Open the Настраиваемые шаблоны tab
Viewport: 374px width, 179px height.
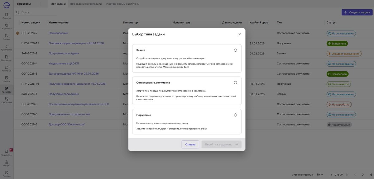pyautogui.click(x=123, y=4)
